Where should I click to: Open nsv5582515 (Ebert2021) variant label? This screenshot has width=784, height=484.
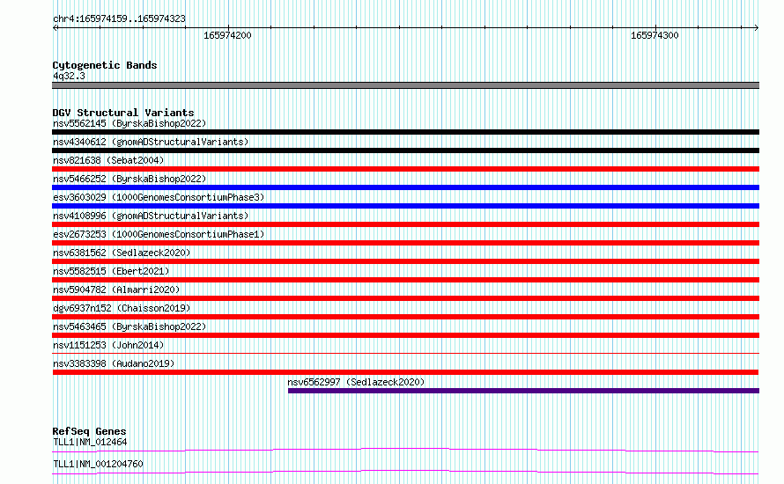pos(111,271)
